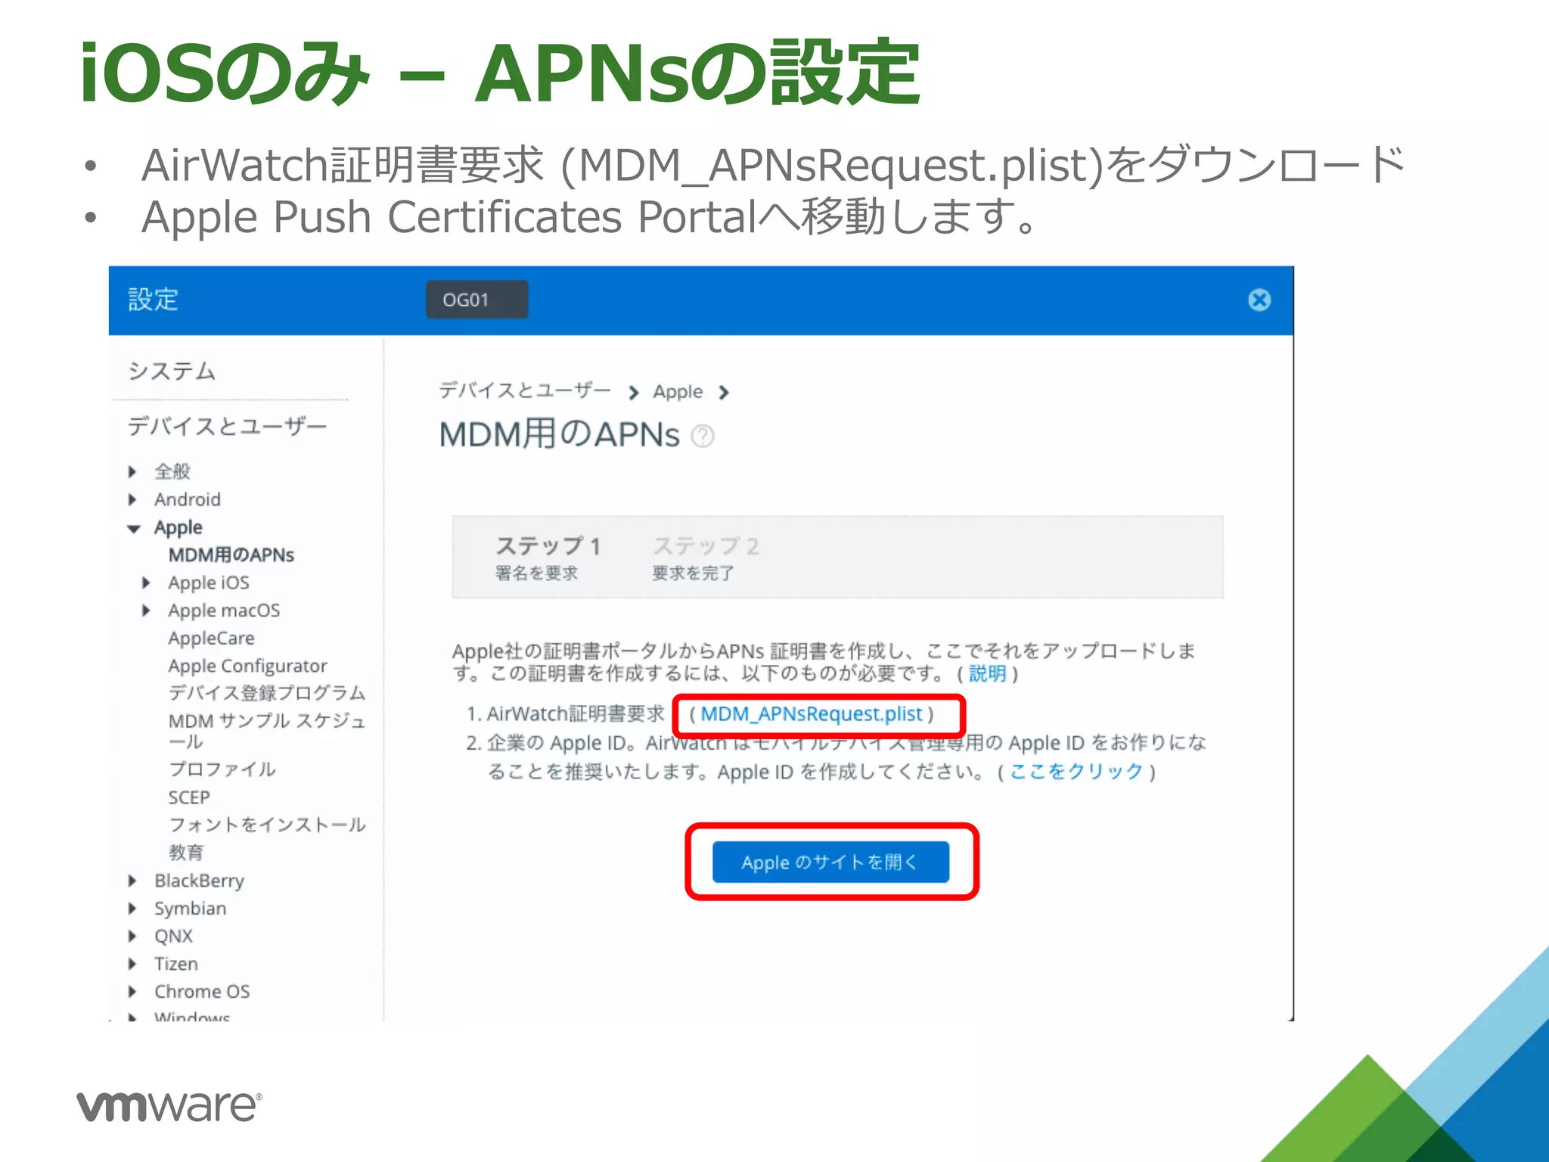Click the MDM用のAPNs page heading
This screenshot has height=1162, width=1549.
click(560, 435)
